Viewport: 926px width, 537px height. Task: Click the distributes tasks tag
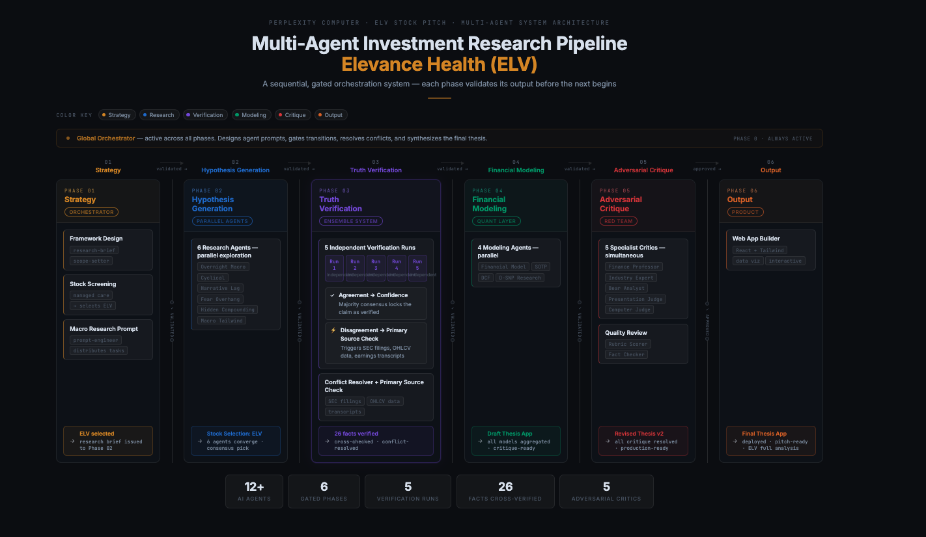pyautogui.click(x=99, y=350)
